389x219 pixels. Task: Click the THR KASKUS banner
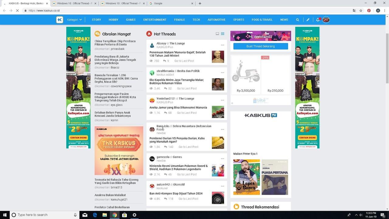pos(119,151)
